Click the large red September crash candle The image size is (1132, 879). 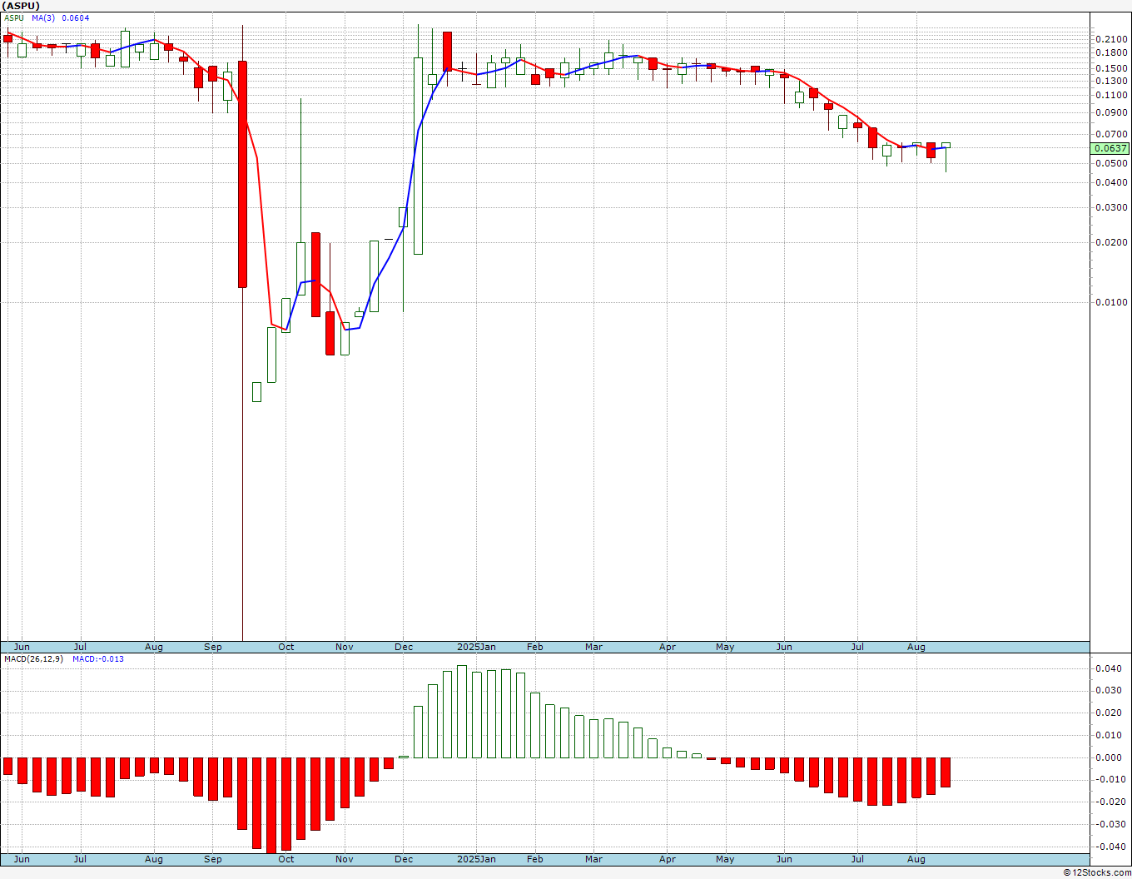pyautogui.click(x=242, y=174)
